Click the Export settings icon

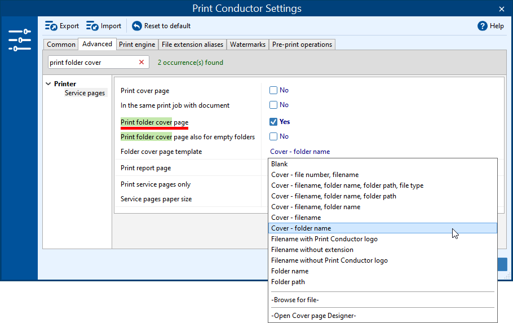click(51, 26)
